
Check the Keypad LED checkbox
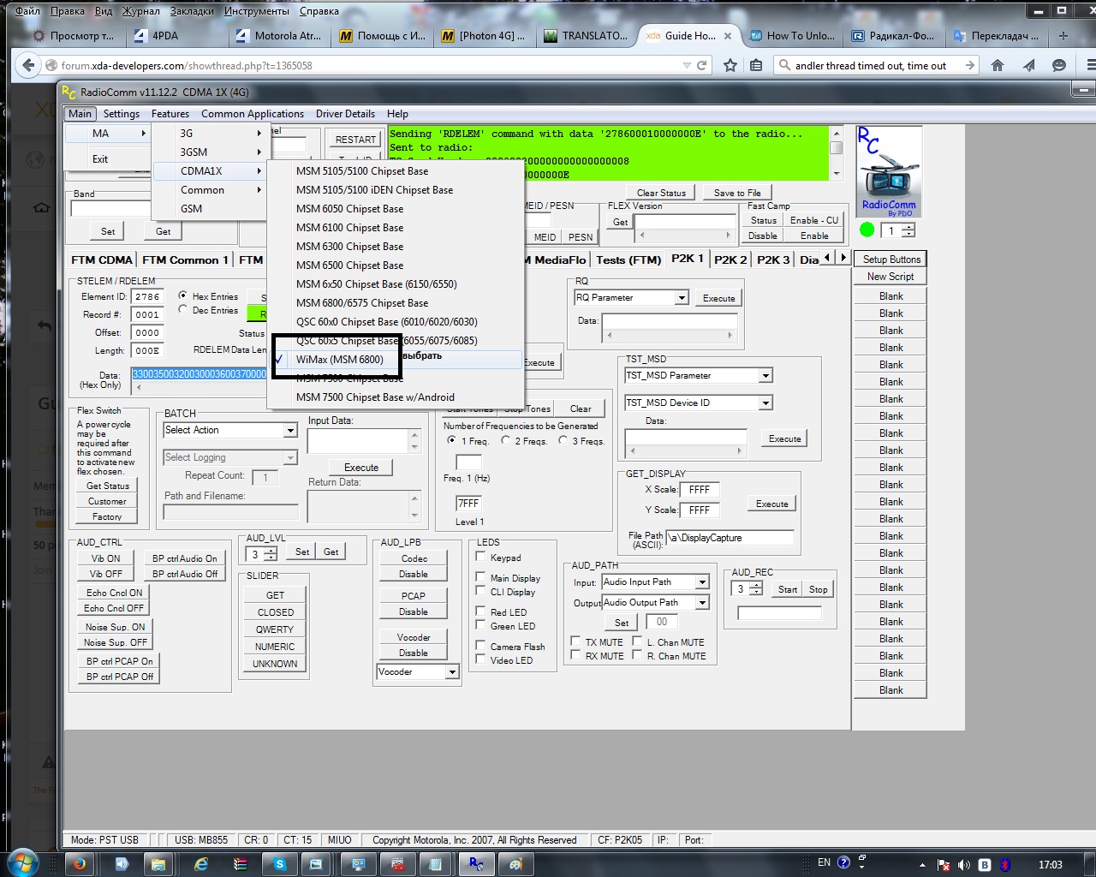tap(480, 557)
